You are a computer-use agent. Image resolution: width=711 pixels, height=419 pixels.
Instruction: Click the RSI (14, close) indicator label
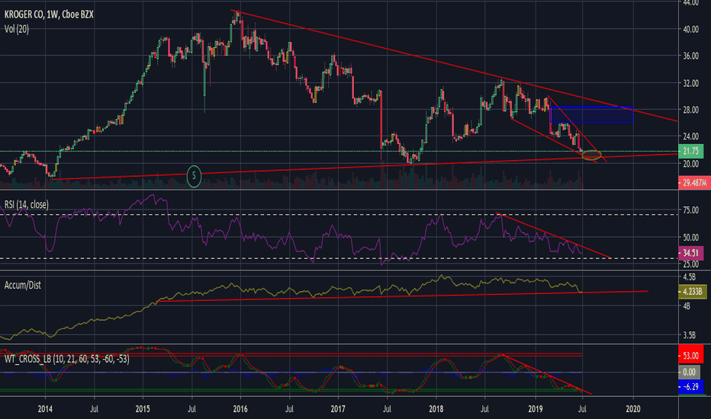(x=26, y=205)
